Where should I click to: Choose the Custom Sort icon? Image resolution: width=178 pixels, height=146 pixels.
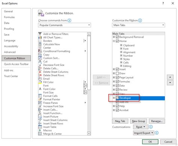click(x=40, y=58)
